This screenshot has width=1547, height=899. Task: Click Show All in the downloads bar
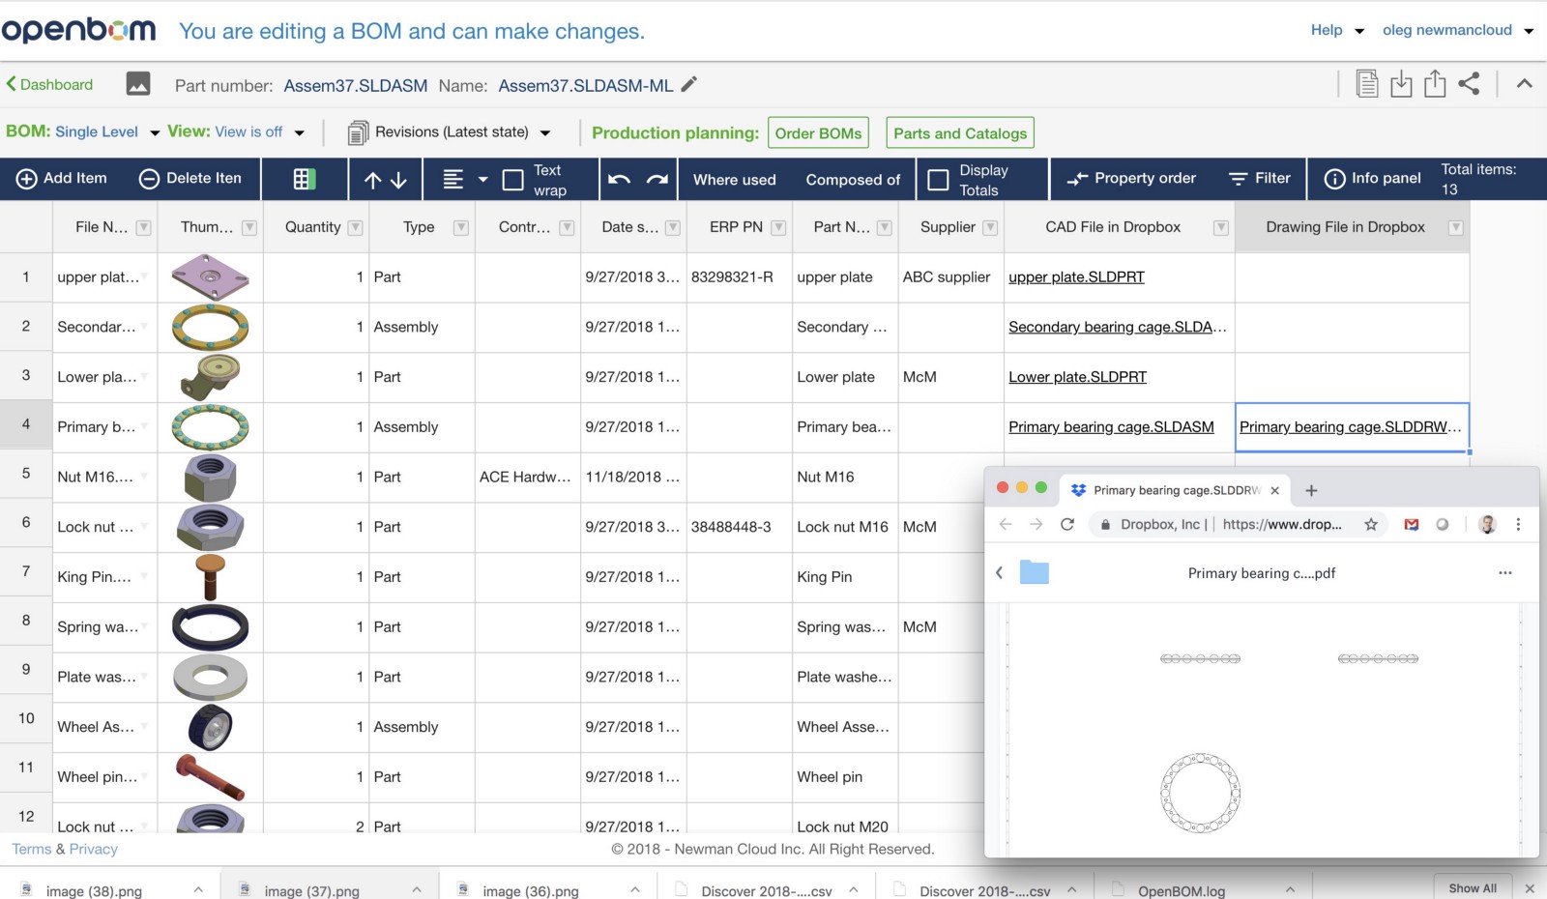1472,887
